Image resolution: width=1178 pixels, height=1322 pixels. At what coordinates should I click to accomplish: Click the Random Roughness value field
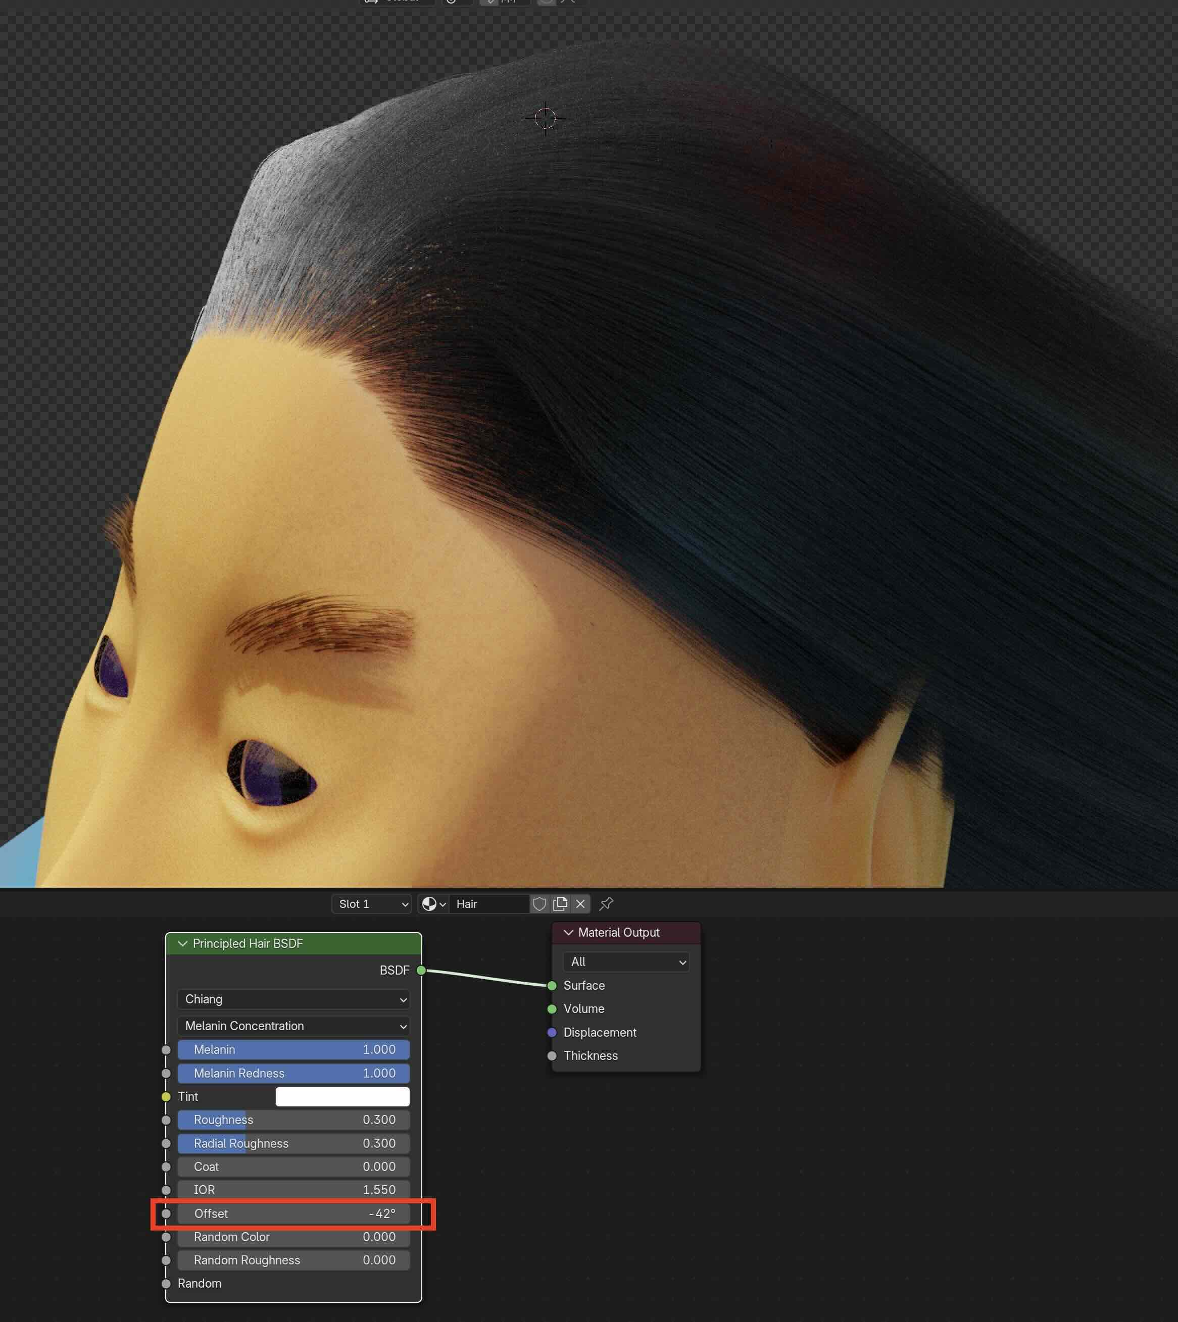[x=293, y=1260]
